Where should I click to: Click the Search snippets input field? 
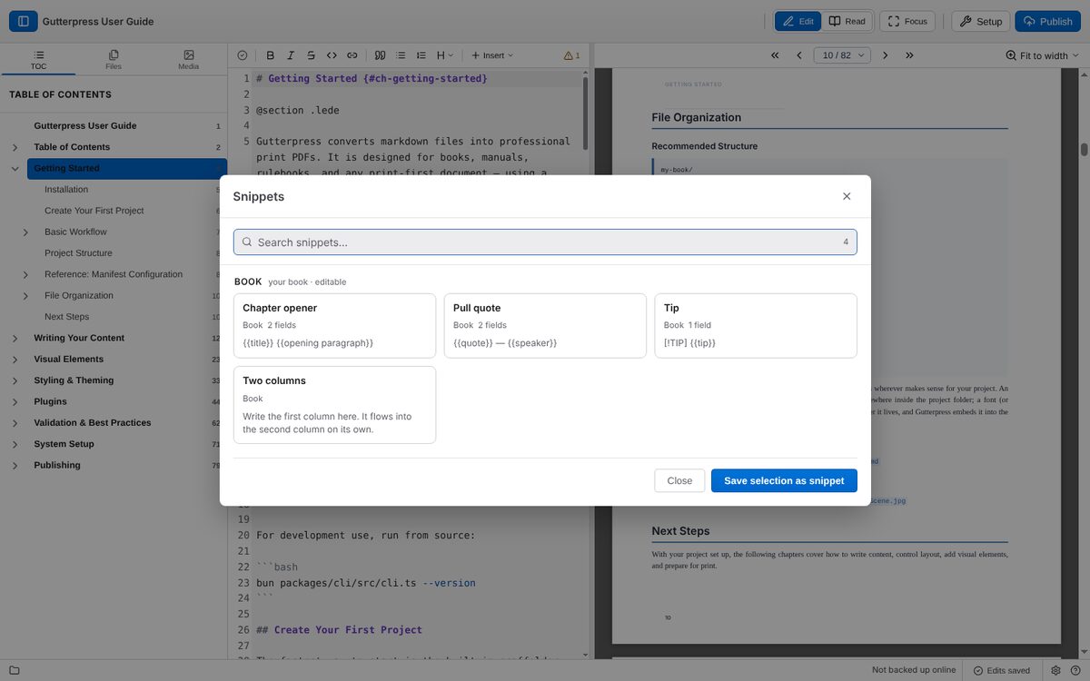545,242
